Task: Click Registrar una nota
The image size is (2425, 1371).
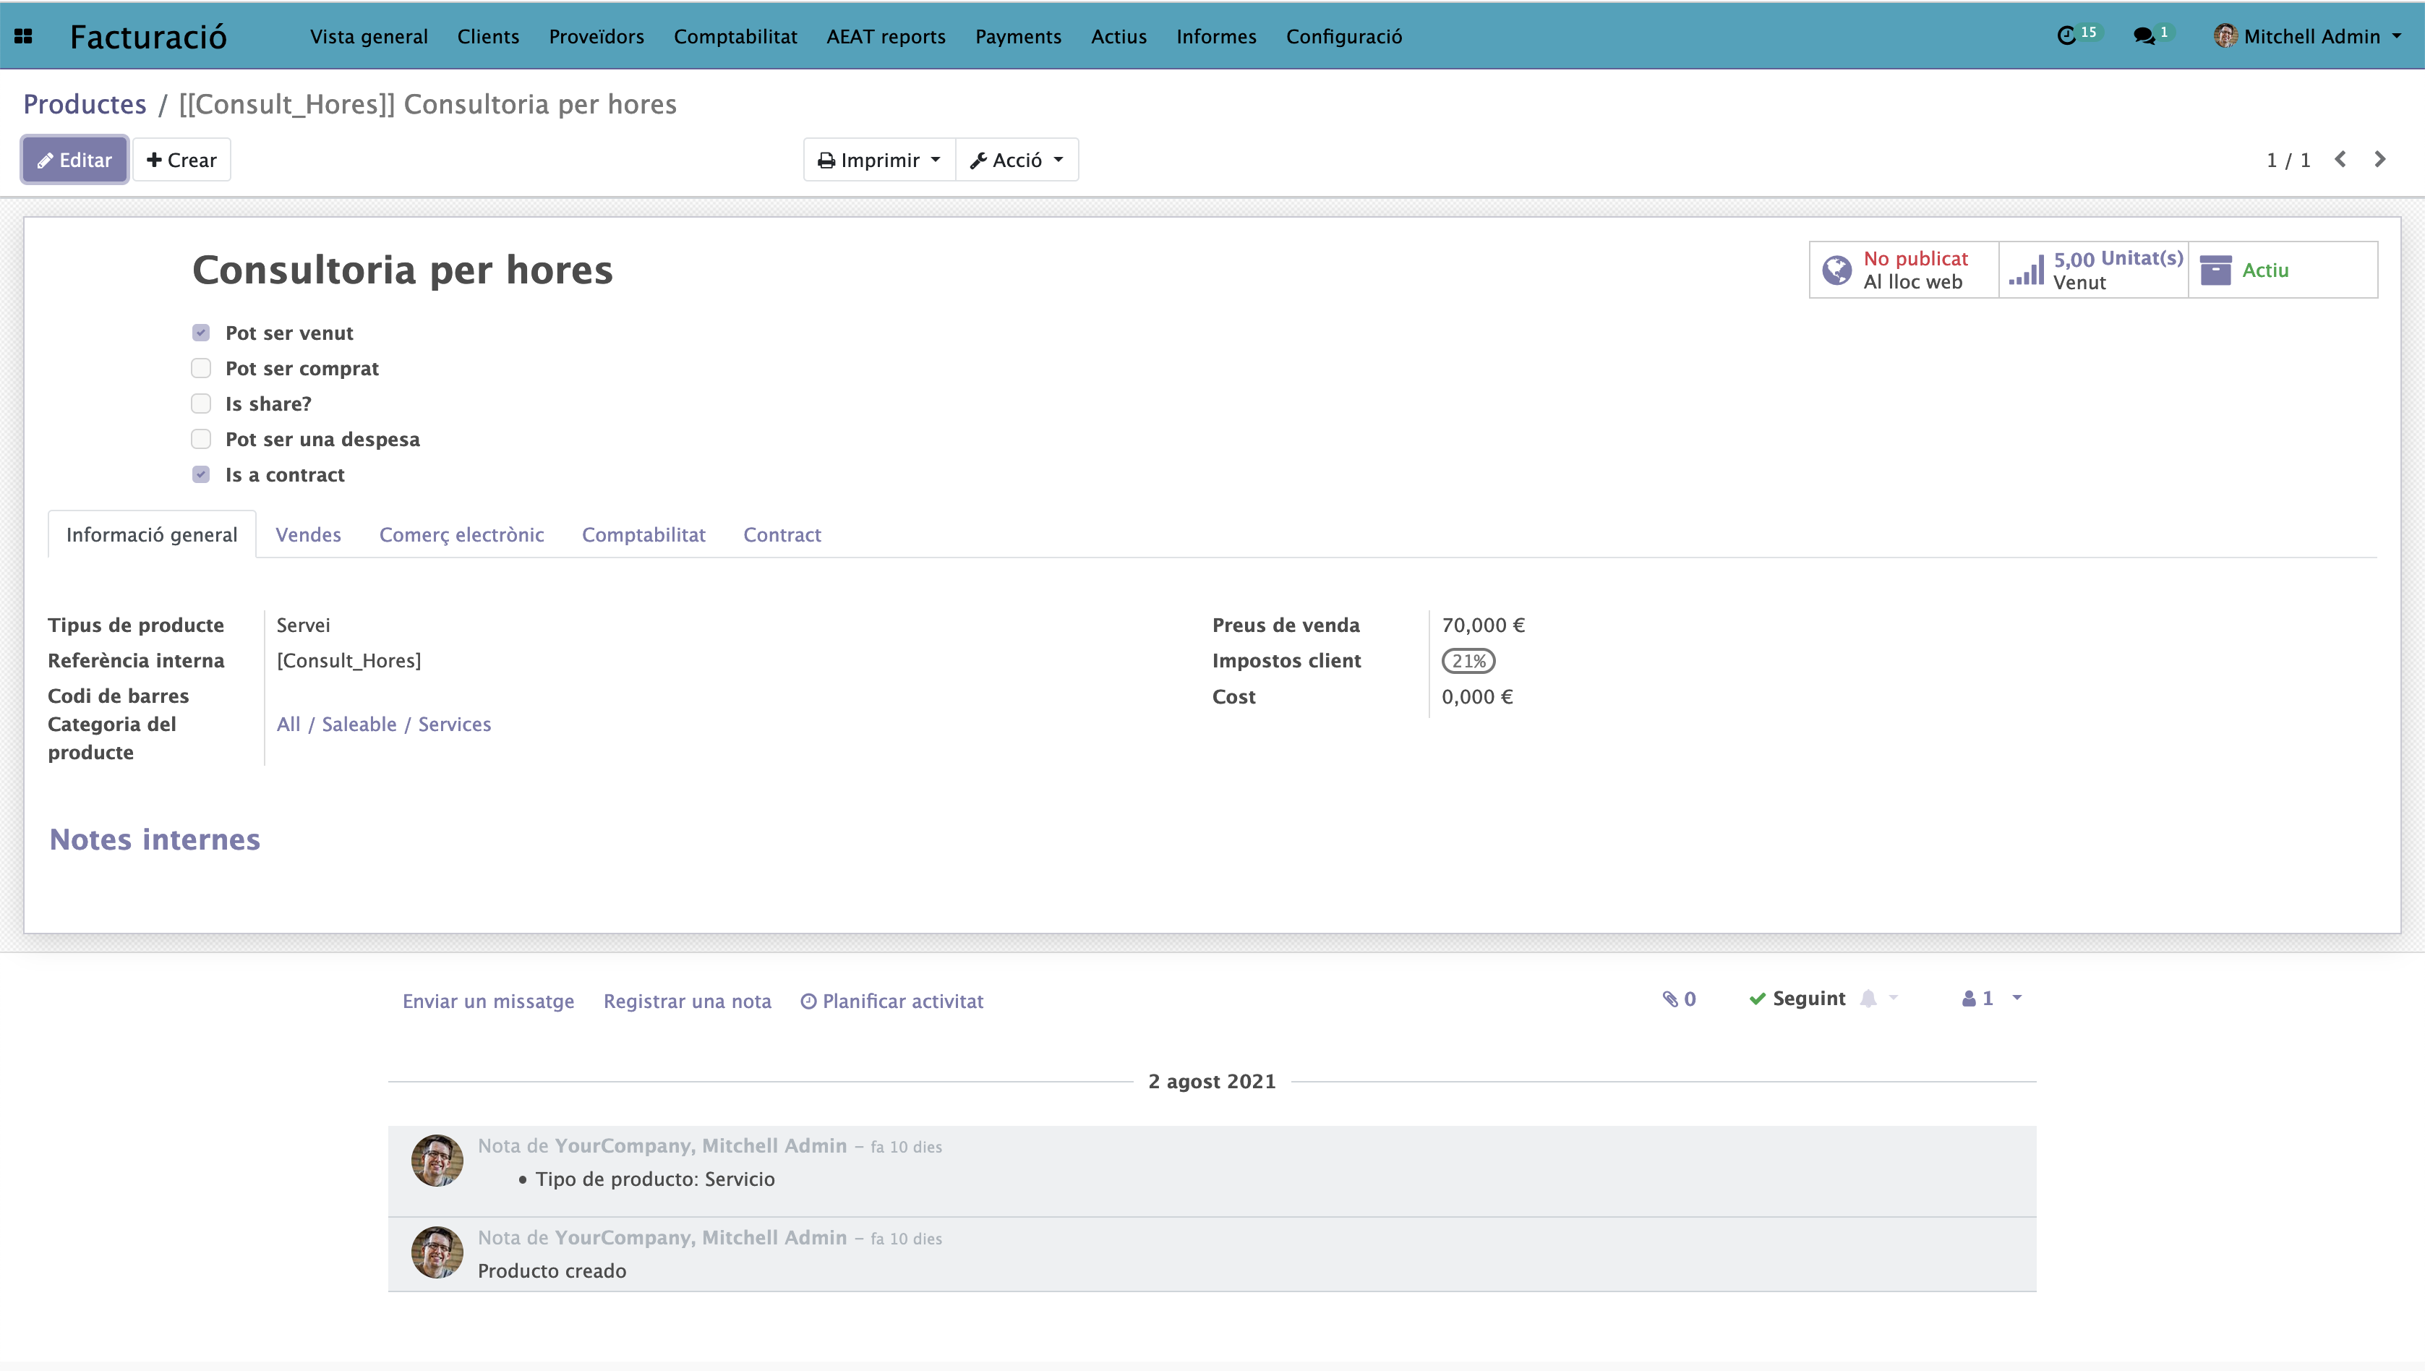Action: [687, 1001]
